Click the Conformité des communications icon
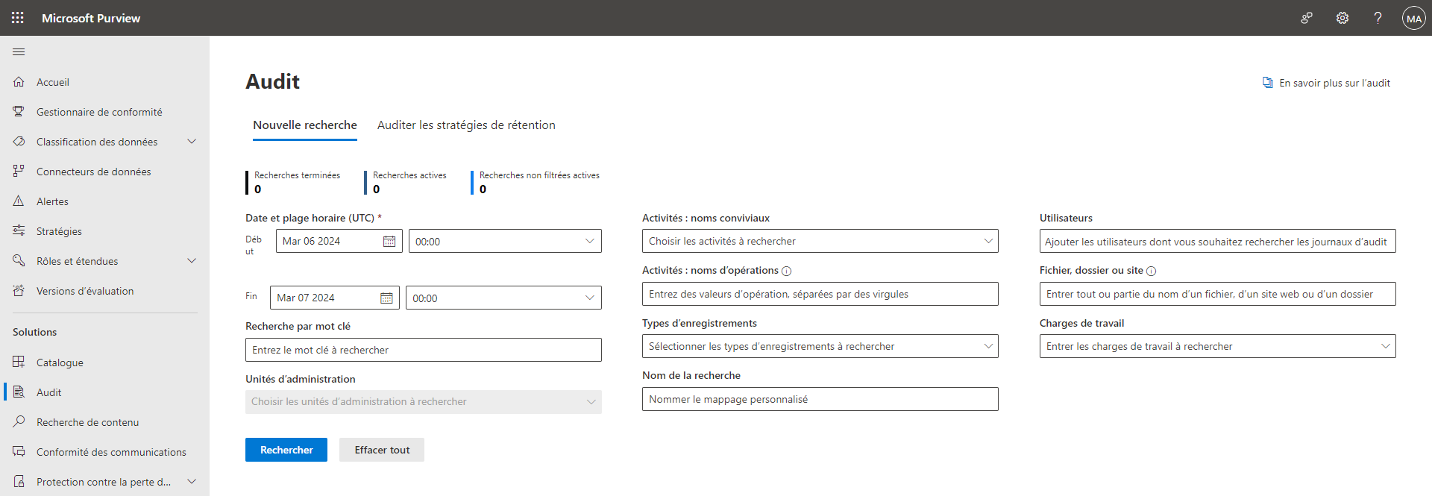 click(x=19, y=452)
